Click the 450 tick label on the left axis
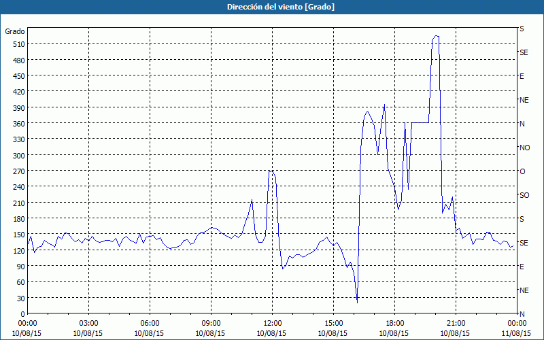Screen dimensions: 544x340 pyautogui.click(x=19, y=76)
